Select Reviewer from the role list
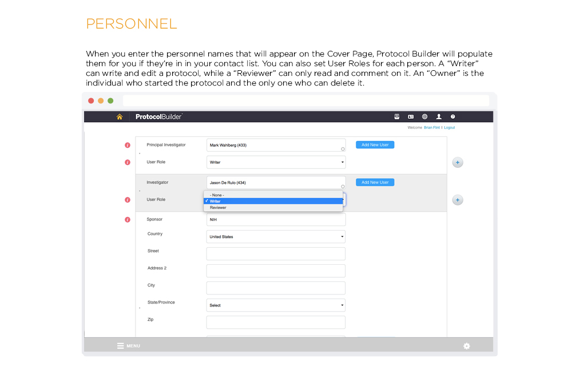 click(218, 208)
